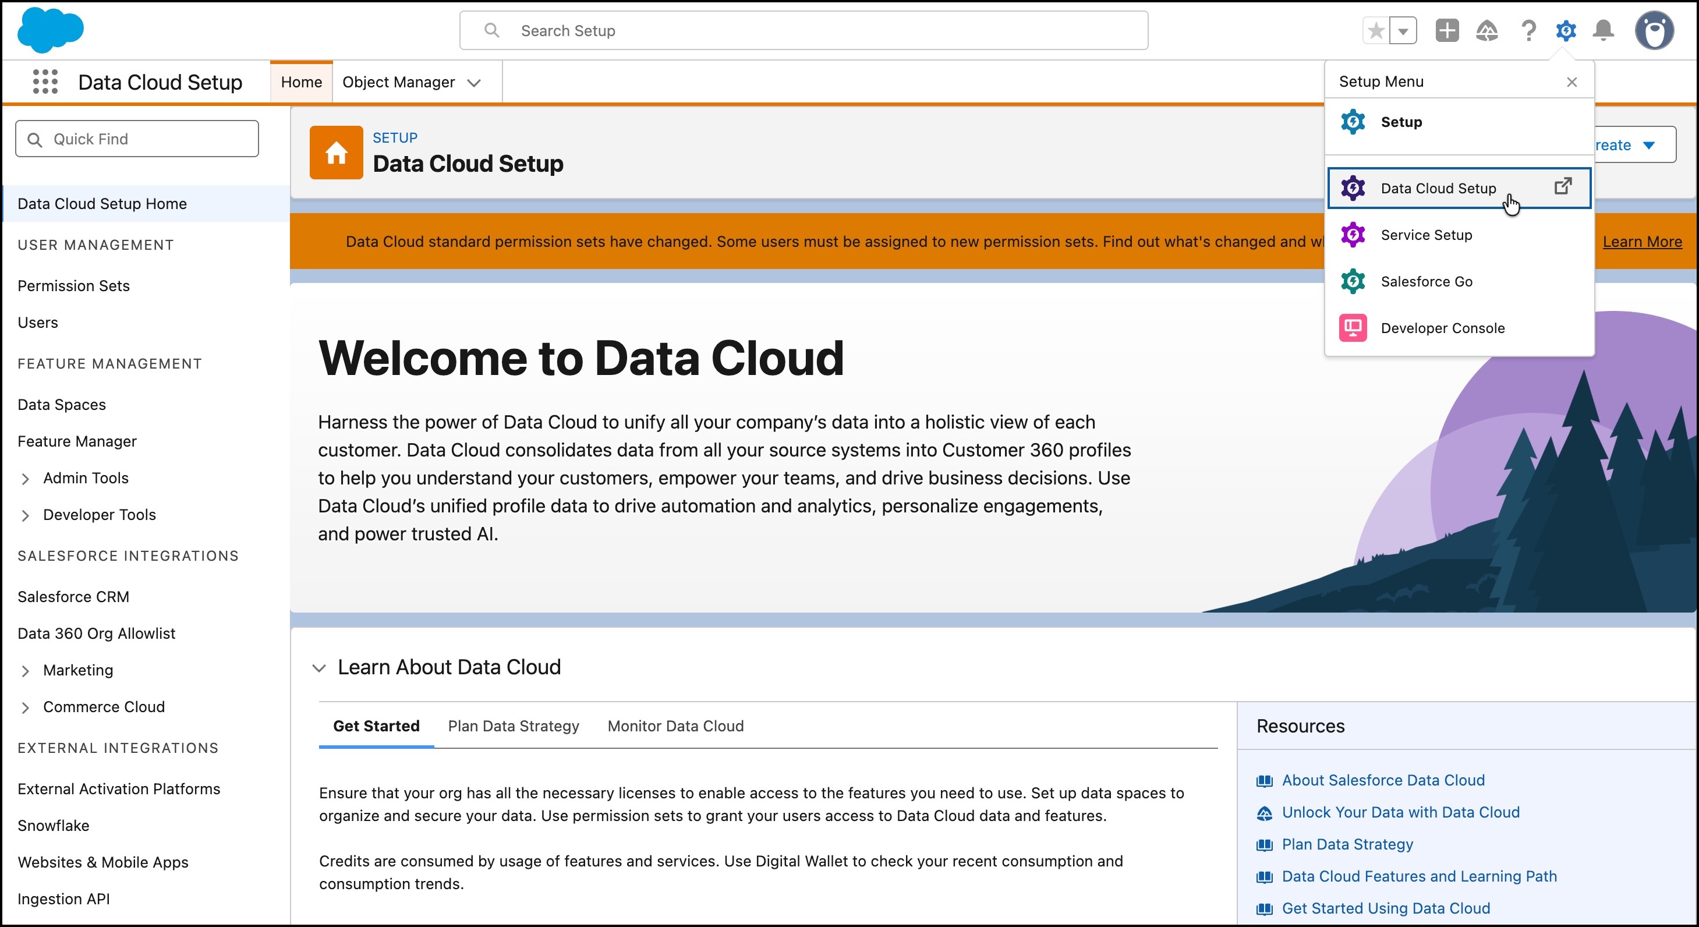Open Salesforce CRM in the sidebar
The width and height of the screenshot is (1699, 927).
pos(73,596)
